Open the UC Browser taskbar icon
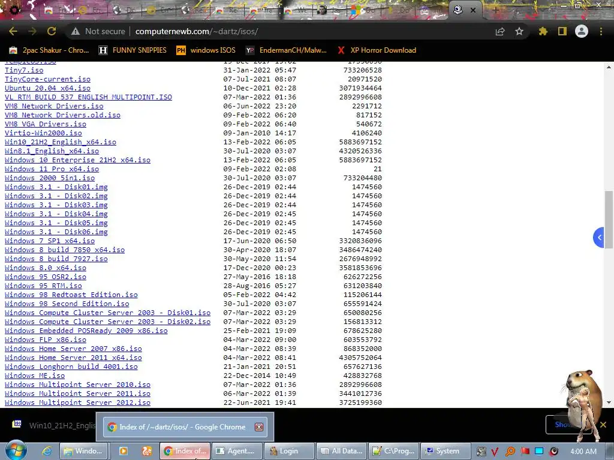The width and height of the screenshot is (614, 460). [146, 451]
